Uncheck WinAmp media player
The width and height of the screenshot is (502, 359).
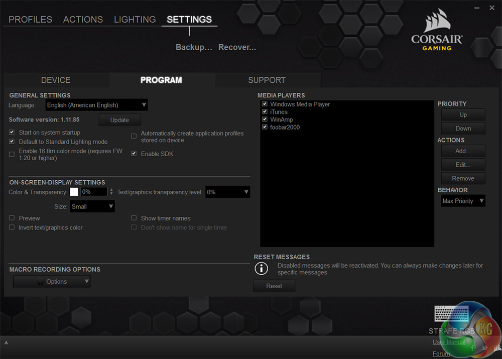coord(265,119)
